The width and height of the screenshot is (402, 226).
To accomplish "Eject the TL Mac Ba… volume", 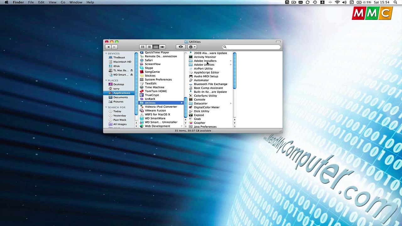I will pyautogui.click(x=132, y=70).
